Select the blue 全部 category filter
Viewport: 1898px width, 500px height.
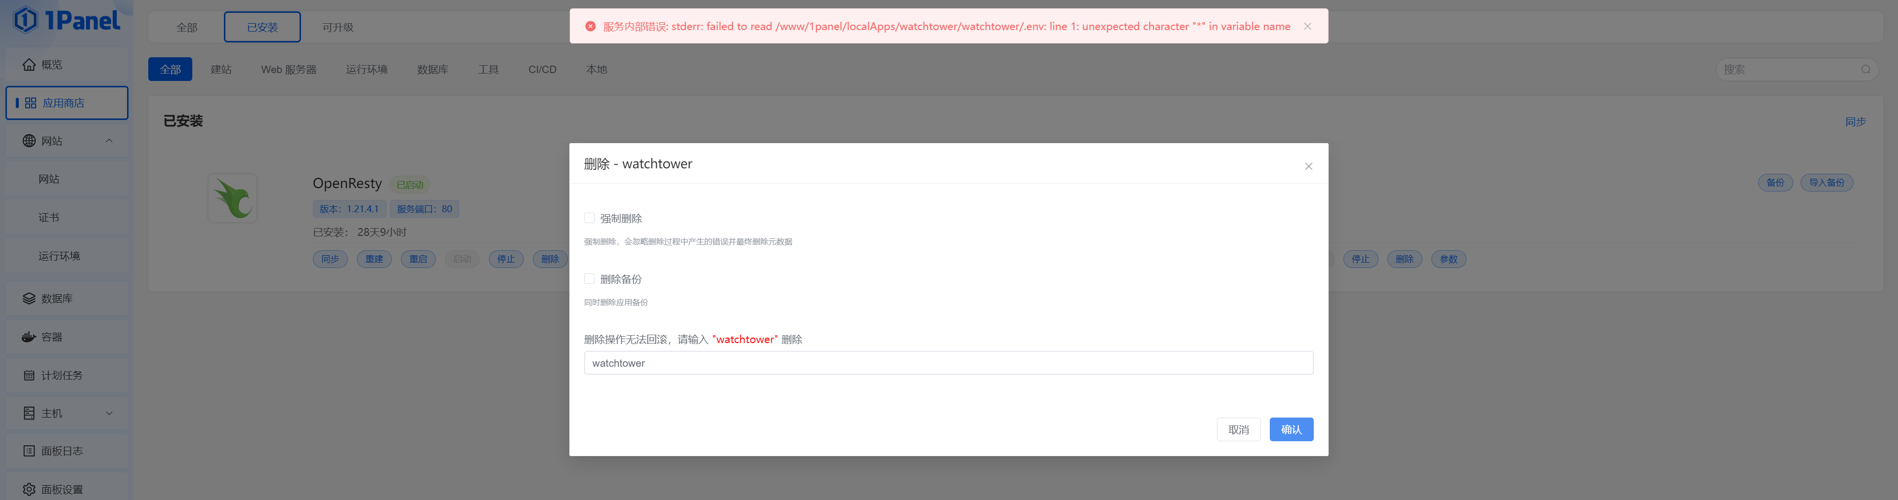pos(170,69)
